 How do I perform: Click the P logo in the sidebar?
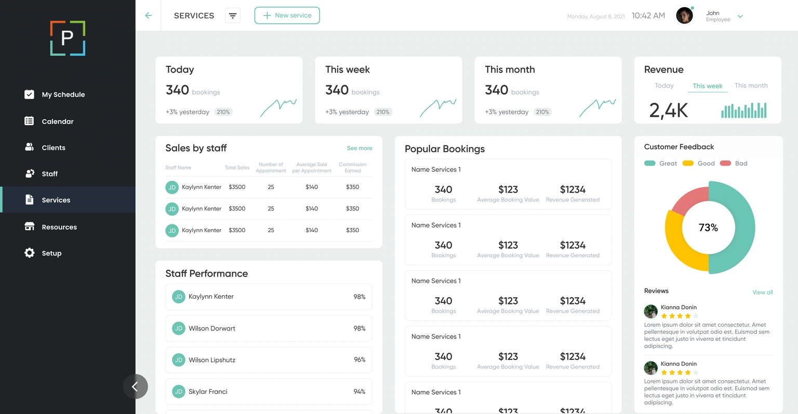click(x=68, y=38)
